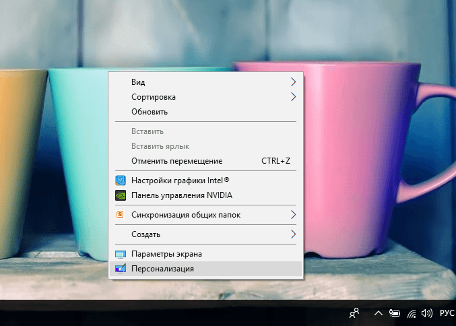Click the greyed Вставить entry
Viewport: 456px width, 326px height.
206,131
